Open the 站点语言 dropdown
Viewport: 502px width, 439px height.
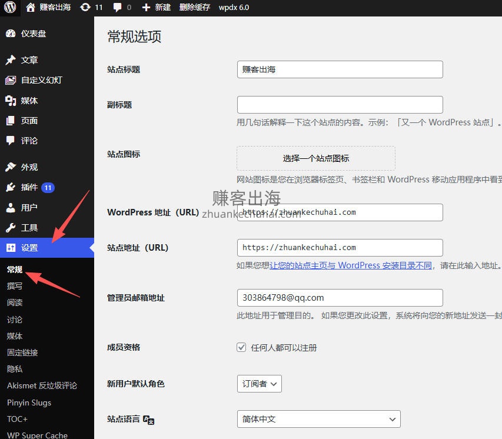tap(318, 419)
